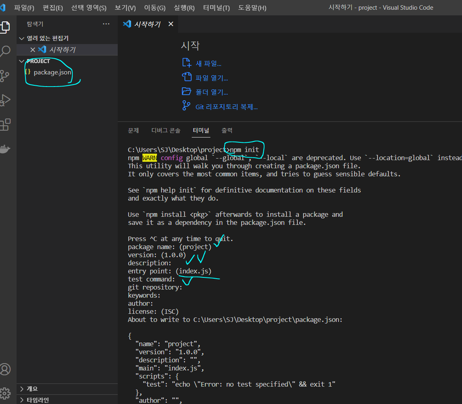Screen dimensions: 462x404
Task: Select the 시작하기 editor tab
Action: [x=147, y=24]
